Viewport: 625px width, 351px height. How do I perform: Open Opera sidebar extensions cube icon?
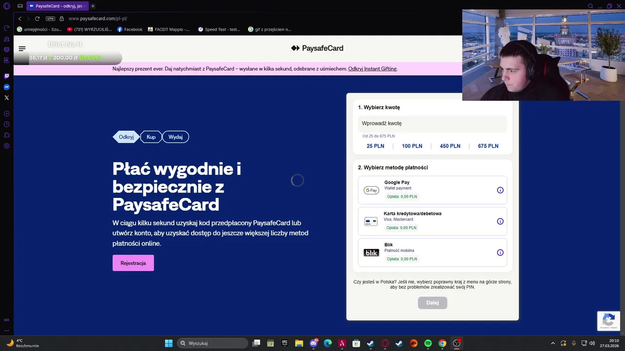click(x=7, y=135)
